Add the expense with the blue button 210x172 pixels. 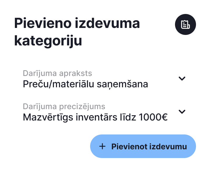tap(143, 146)
